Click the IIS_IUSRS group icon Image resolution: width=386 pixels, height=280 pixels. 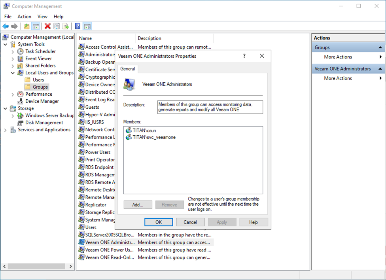(81, 122)
